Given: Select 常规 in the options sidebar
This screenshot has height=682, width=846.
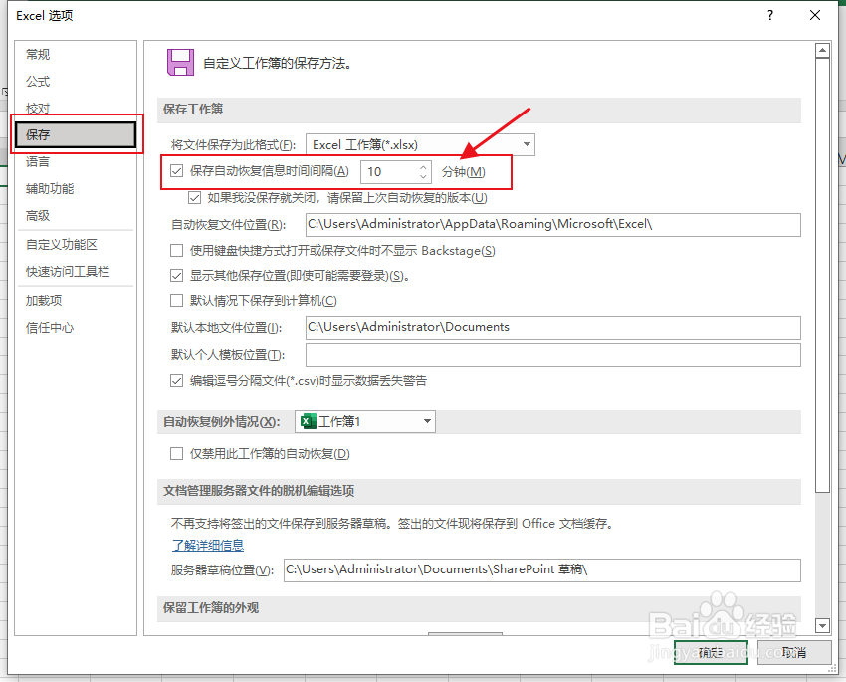Looking at the screenshot, I should click(x=76, y=54).
